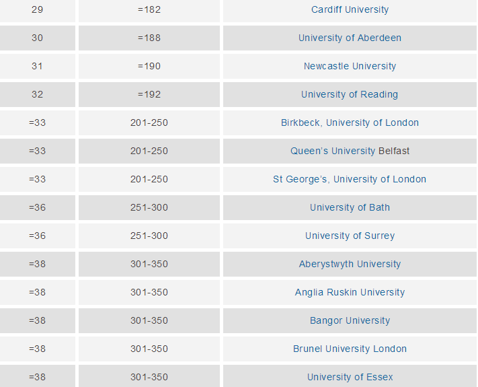Image resolution: width=478 pixels, height=387 pixels.
Task: Select the rank 30 cell
Action: [x=37, y=38]
